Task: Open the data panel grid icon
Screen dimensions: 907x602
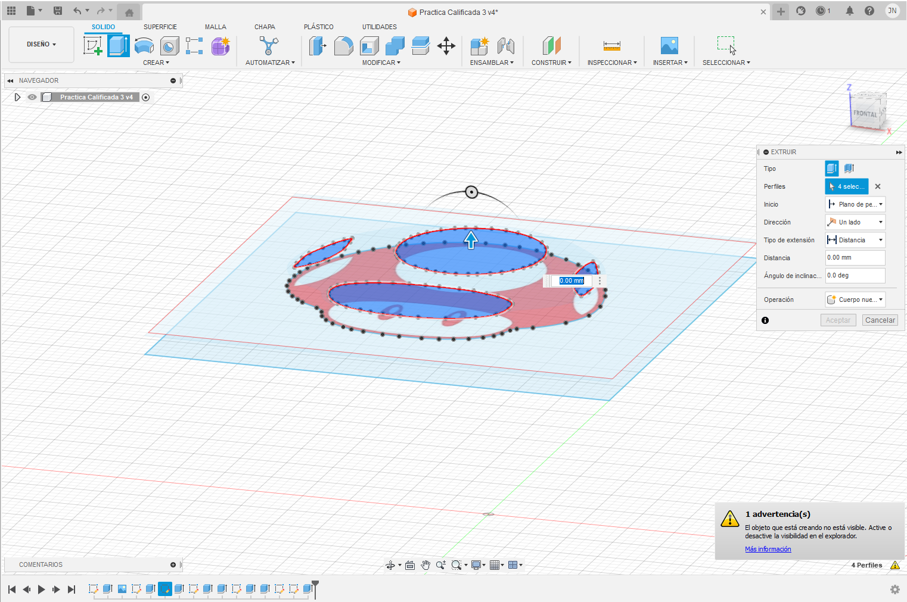Action: click(11, 11)
